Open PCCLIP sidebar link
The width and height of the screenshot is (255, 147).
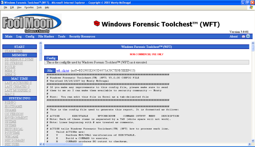(10, 67)
